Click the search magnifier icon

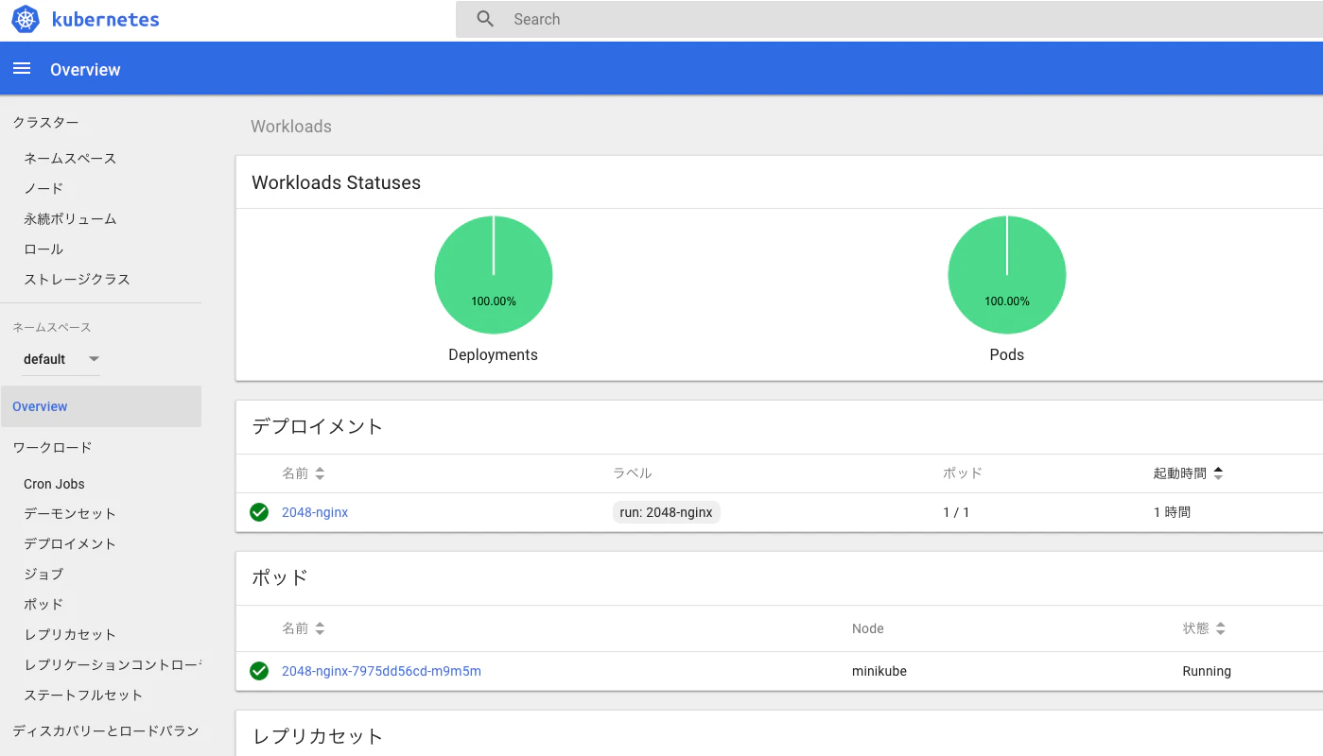tap(485, 19)
